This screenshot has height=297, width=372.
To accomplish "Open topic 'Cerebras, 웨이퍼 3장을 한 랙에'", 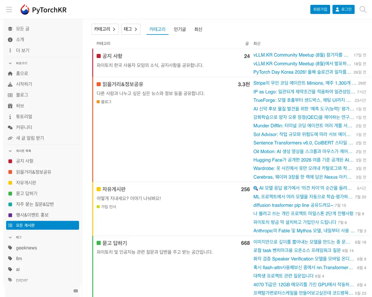I will (x=303, y=177).
